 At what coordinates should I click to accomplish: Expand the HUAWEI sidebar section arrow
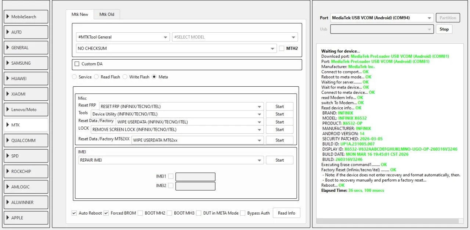8,79
